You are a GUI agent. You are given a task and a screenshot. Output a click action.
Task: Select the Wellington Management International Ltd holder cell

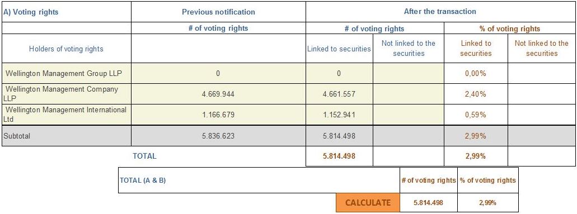click(67, 115)
